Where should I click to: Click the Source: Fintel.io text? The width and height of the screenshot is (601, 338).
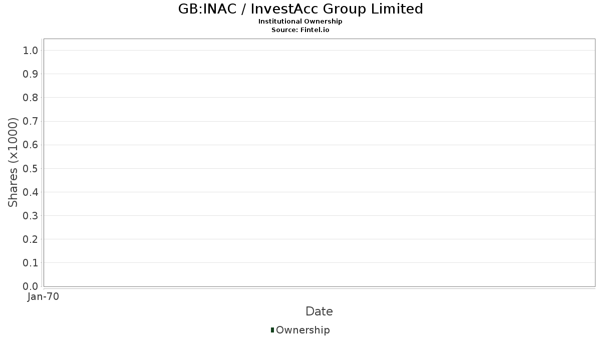tap(300, 30)
